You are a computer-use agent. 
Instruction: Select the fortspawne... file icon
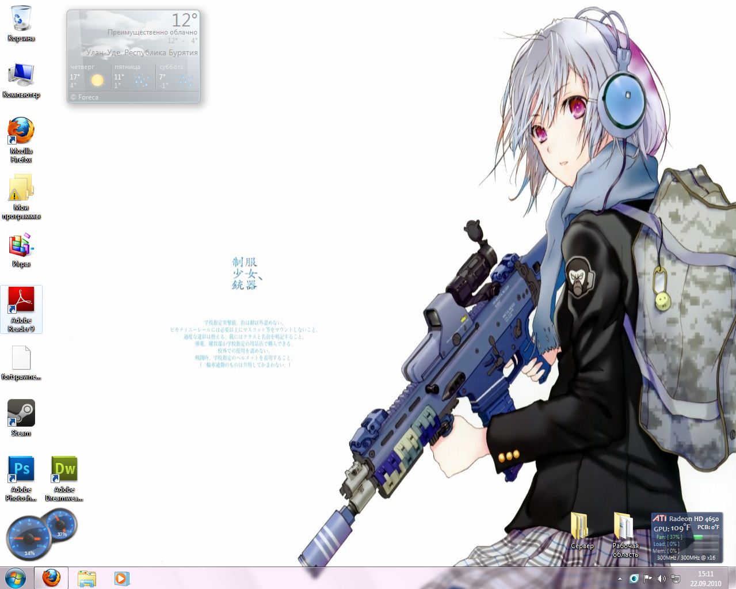[x=21, y=363]
